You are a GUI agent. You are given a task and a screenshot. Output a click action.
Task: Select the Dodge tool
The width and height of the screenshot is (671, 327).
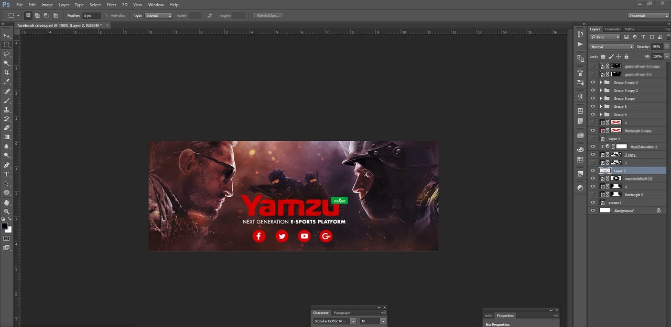click(7, 155)
